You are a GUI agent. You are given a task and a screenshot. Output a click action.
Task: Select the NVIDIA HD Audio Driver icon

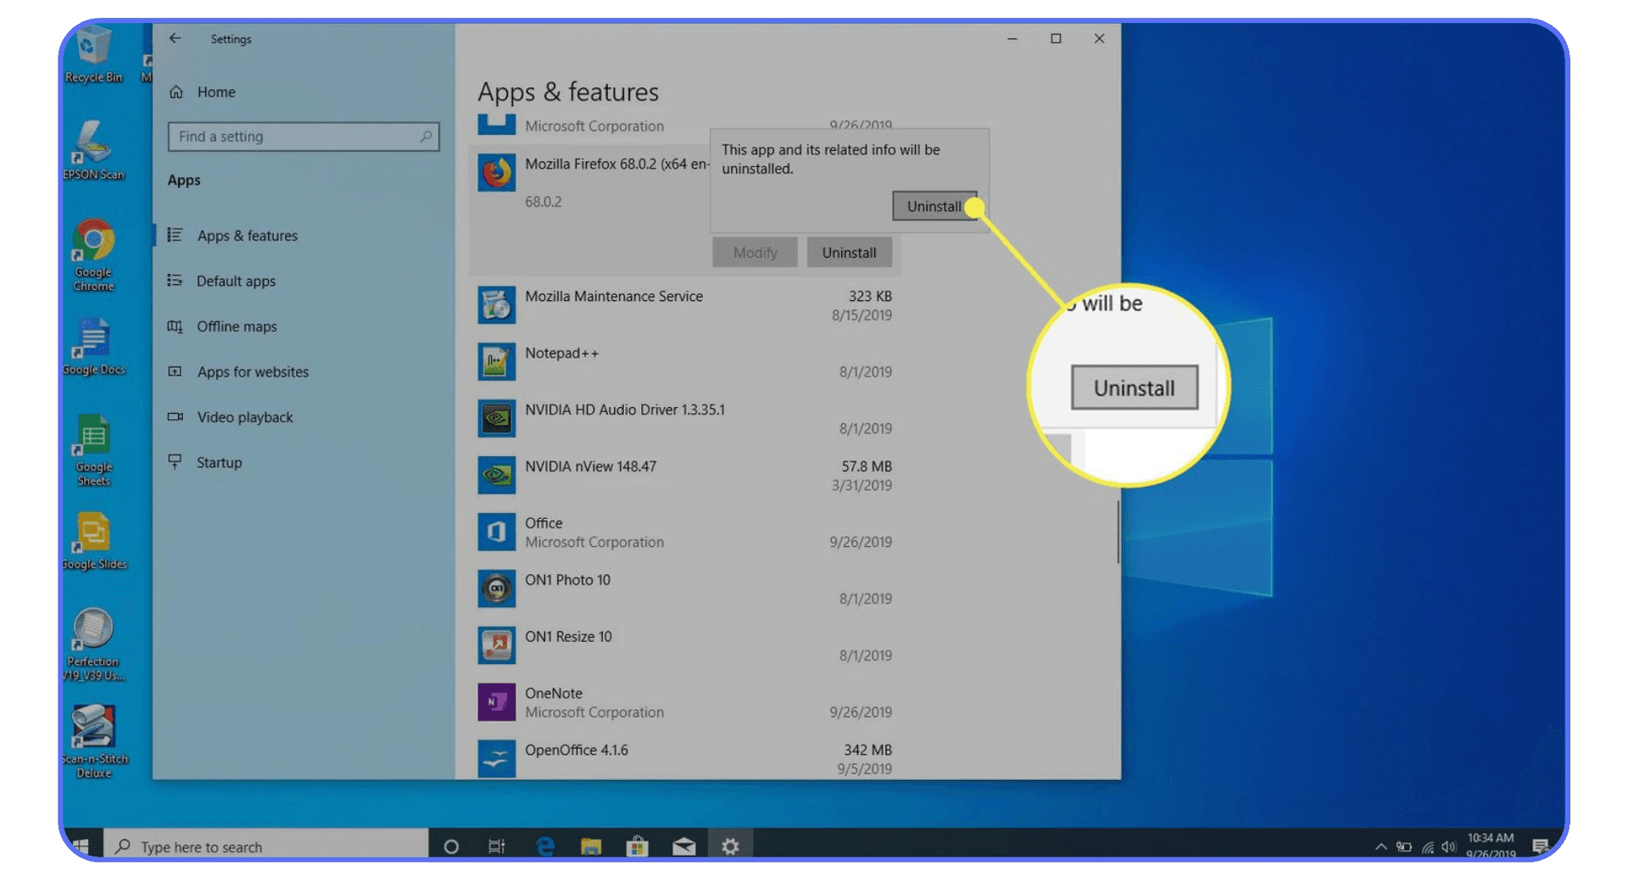click(x=497, y=418)
